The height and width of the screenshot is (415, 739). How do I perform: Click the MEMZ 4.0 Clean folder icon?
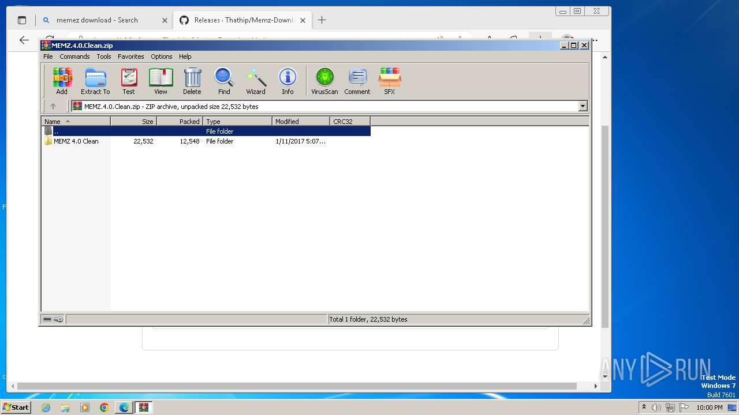click(x=48, y=141)
